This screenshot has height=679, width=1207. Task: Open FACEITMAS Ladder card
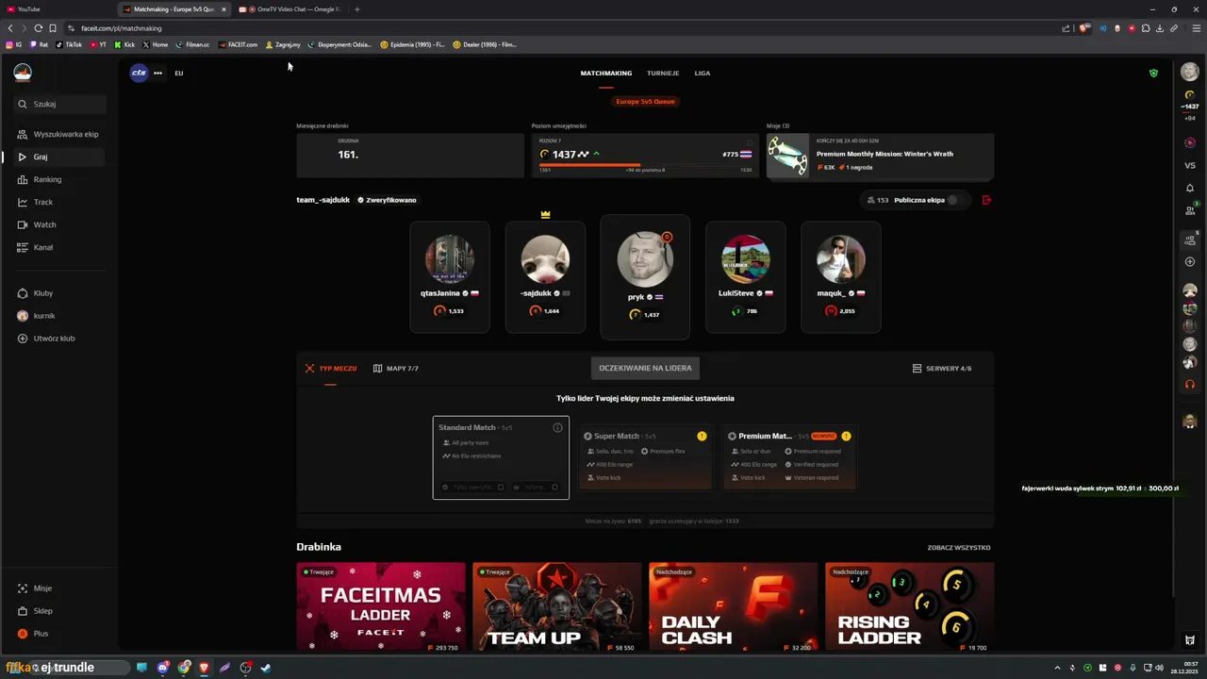(x=381, y=607)
